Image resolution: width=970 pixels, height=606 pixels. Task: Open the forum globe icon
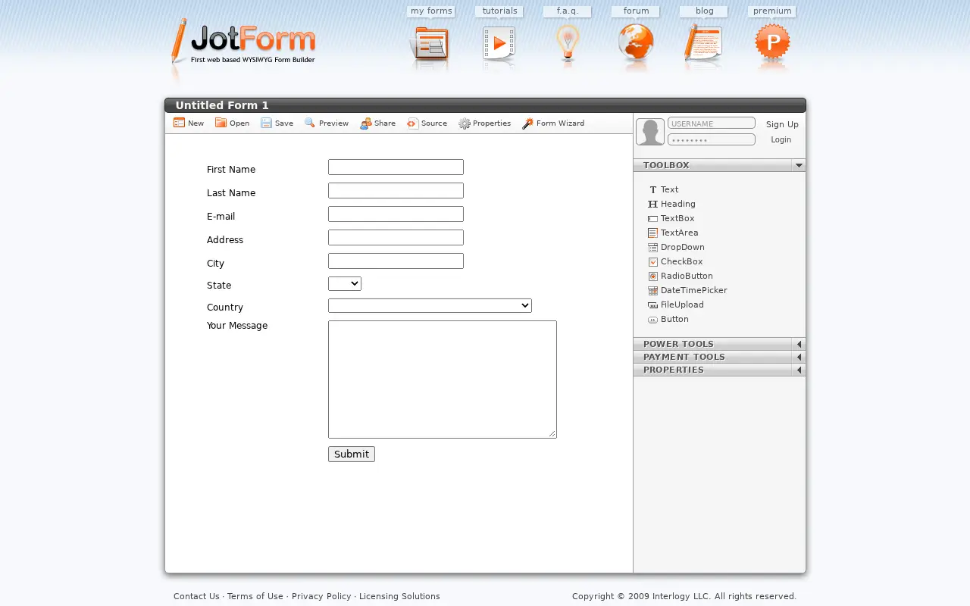coord(636,43)
